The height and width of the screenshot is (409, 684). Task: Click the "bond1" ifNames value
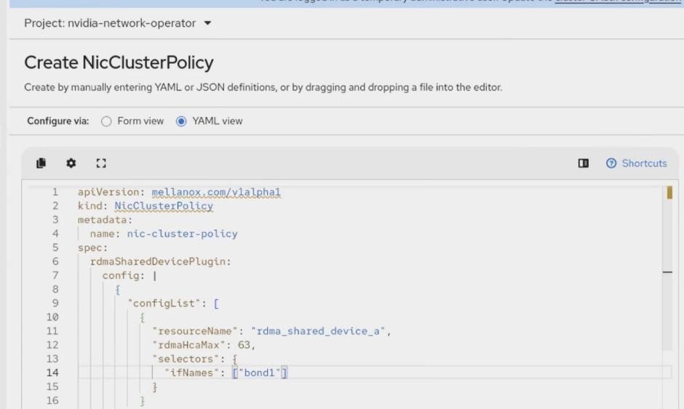point(260,373)
